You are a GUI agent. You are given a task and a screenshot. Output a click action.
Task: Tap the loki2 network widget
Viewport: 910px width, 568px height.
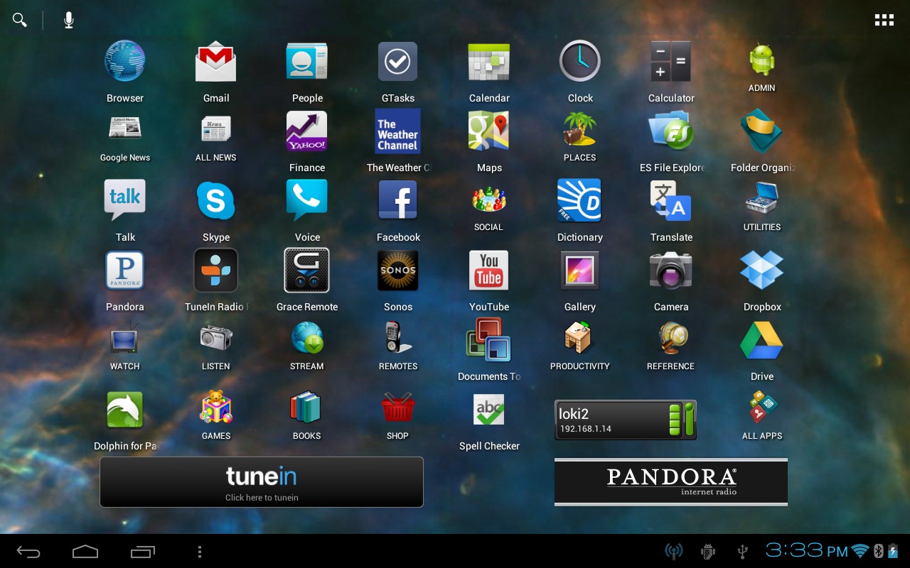pos(625,420)
